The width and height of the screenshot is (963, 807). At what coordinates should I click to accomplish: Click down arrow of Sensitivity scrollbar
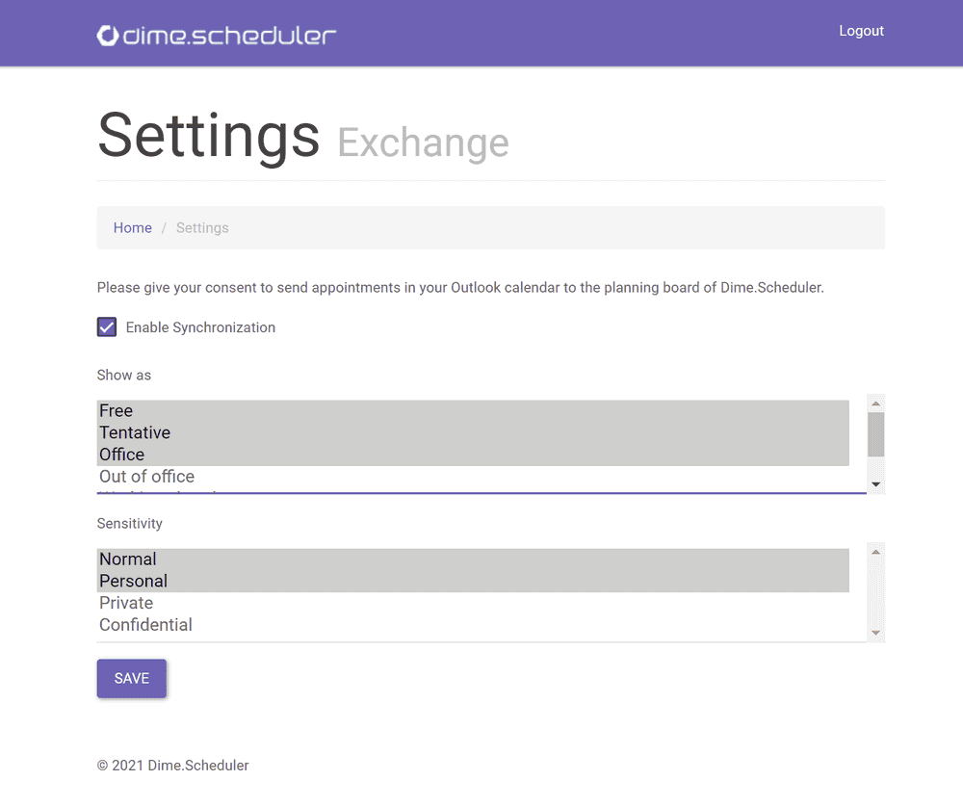click(x=875, y=633)
